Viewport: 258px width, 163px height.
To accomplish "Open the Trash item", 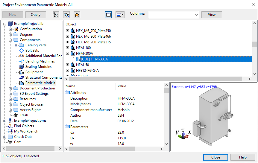I will pos(24,115).
